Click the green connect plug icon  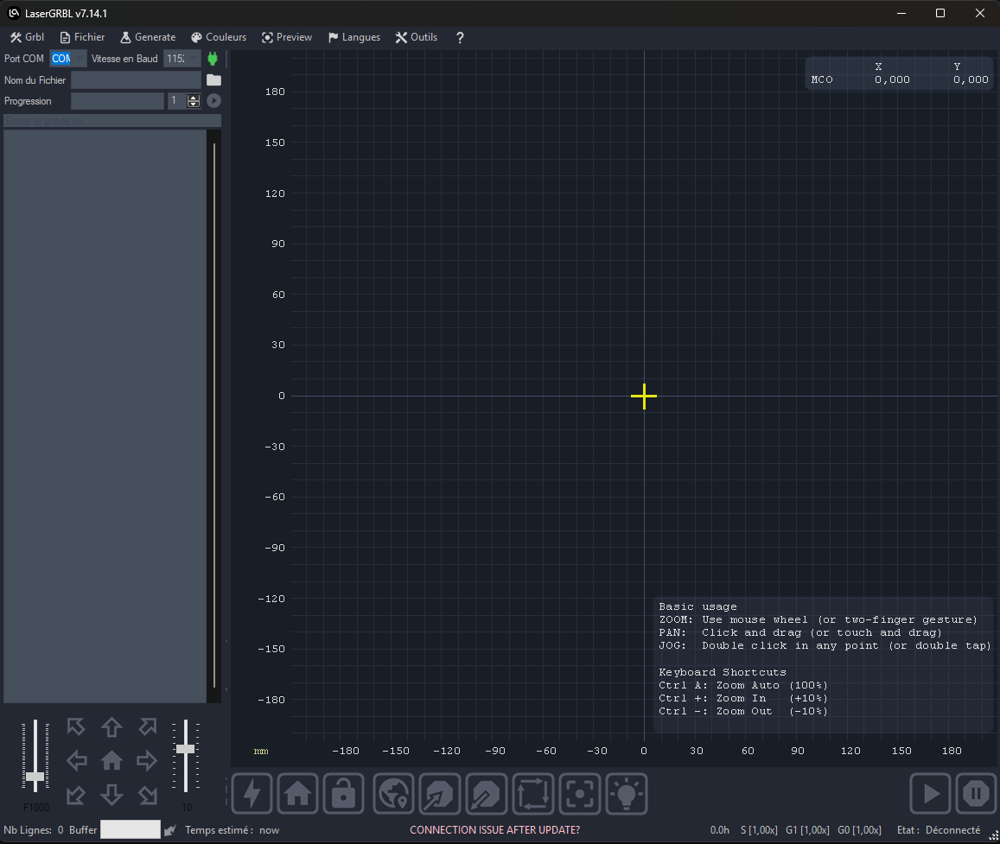(213, 59)
